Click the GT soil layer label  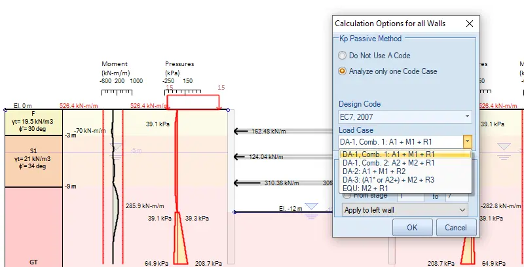click(33, 262)
